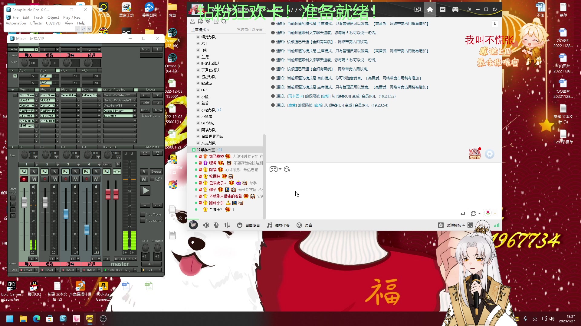
Task: Open the track 1 FX dropdown arrow
Action: (36, 259)
